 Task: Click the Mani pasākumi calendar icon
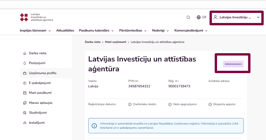click(x=25, y=93)
